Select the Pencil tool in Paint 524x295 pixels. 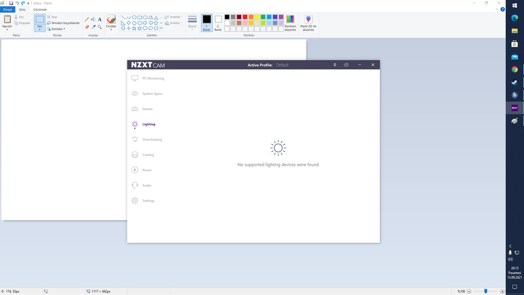tap(87, 19)
